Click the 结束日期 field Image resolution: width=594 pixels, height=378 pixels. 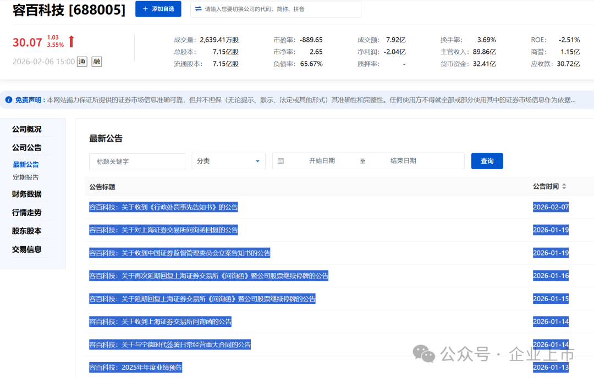[404, 161]
